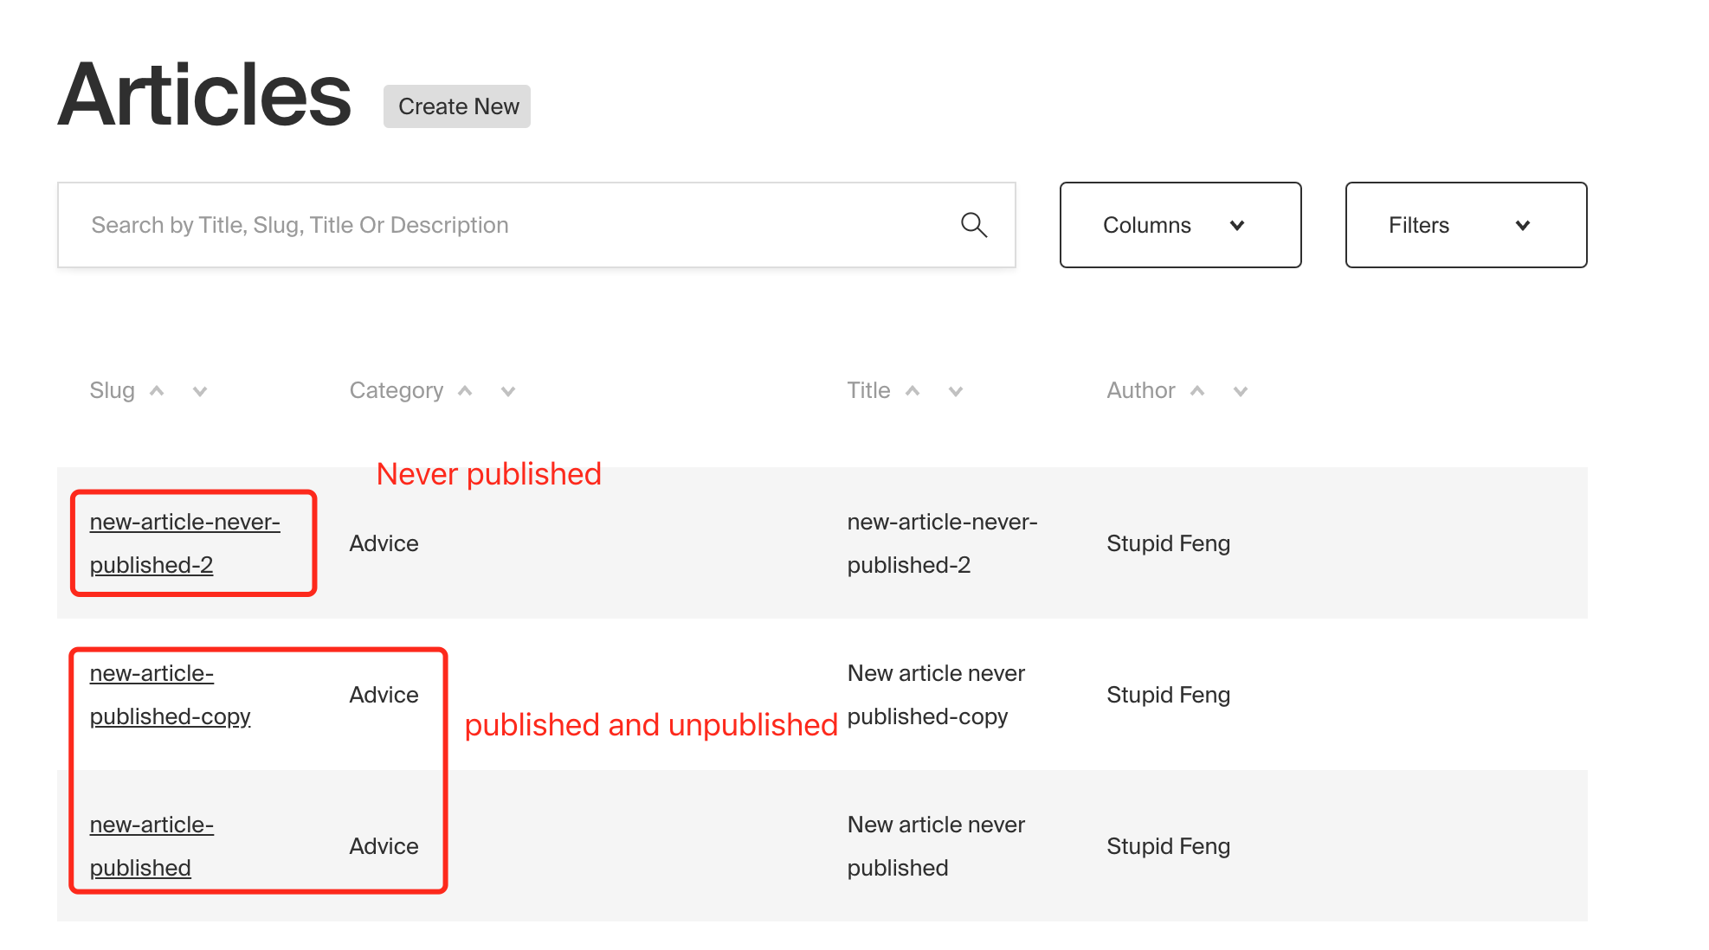The width and height of the screenshot is (1709, 950).
Task: Open the new-article-published-copy article
Action: pyautogui.click(x=170, y=694)
